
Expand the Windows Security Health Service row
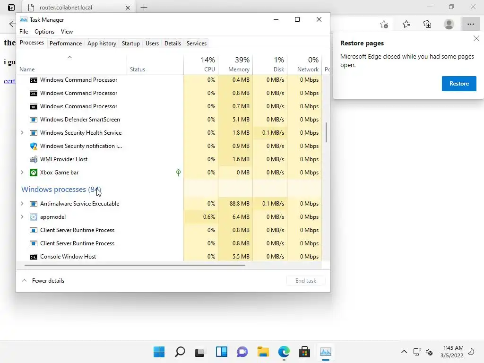(22, 133)
